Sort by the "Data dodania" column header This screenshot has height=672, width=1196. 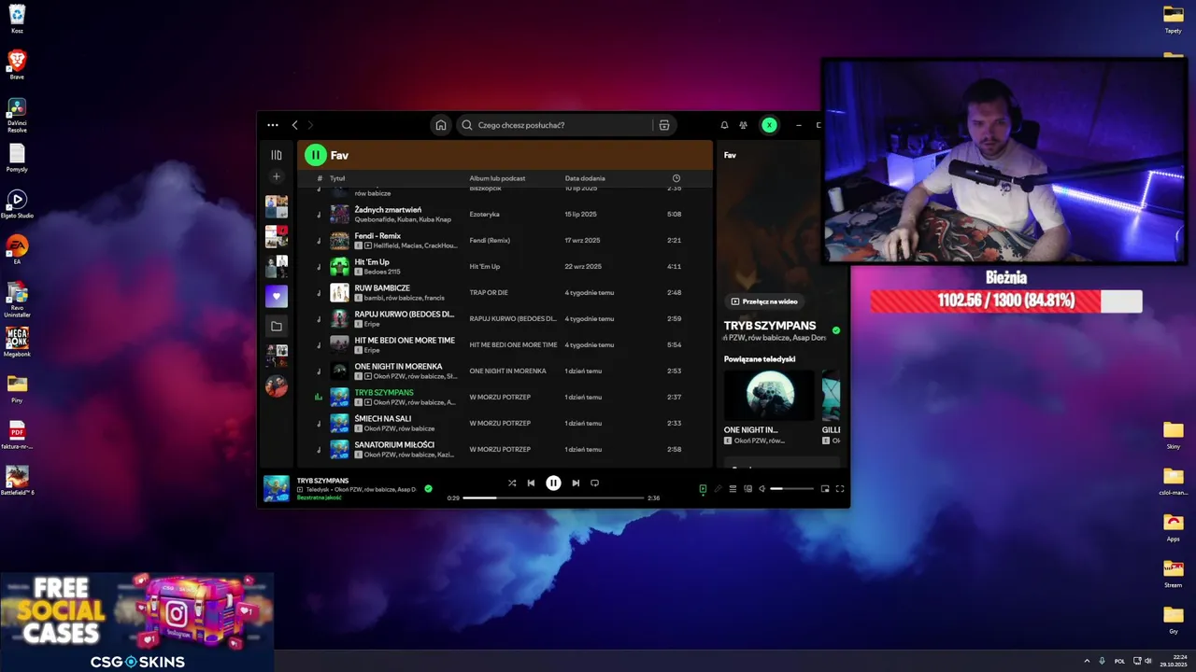click(585, 178)
